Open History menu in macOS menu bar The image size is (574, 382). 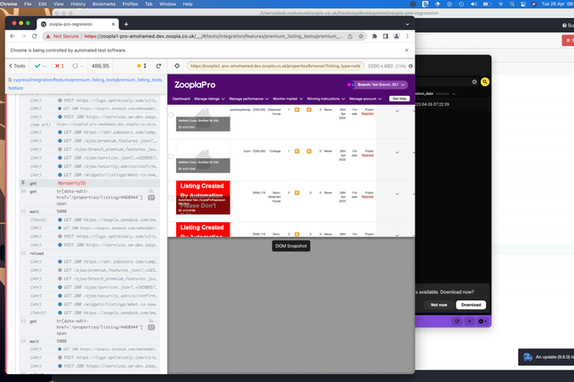point(77,4)
